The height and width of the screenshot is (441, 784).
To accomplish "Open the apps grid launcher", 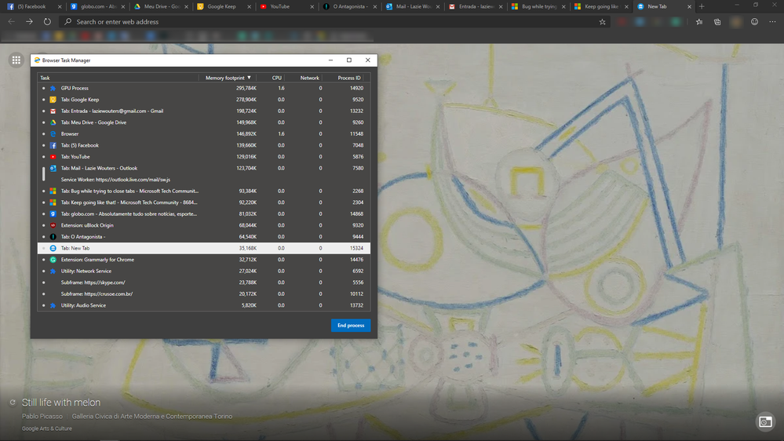I will pyautogui.click(x=16, y=60).
